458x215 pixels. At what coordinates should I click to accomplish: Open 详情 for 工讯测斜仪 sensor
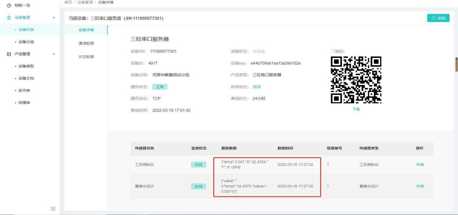pyautogui.click(x=420, y=165)
